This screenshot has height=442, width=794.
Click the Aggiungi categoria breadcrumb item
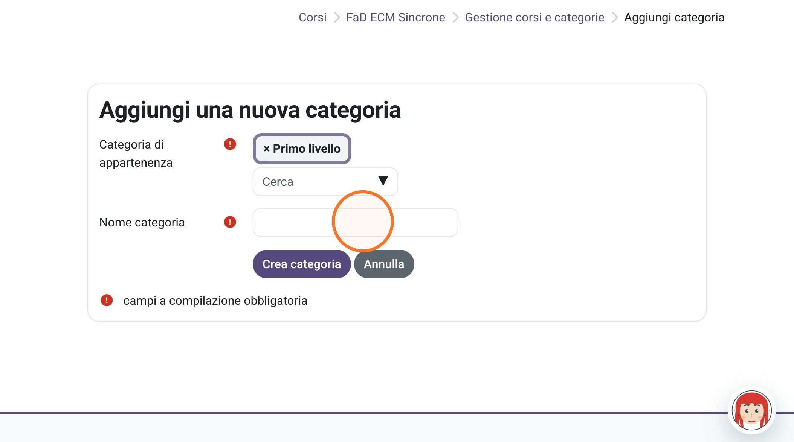[x=674, y=17]
